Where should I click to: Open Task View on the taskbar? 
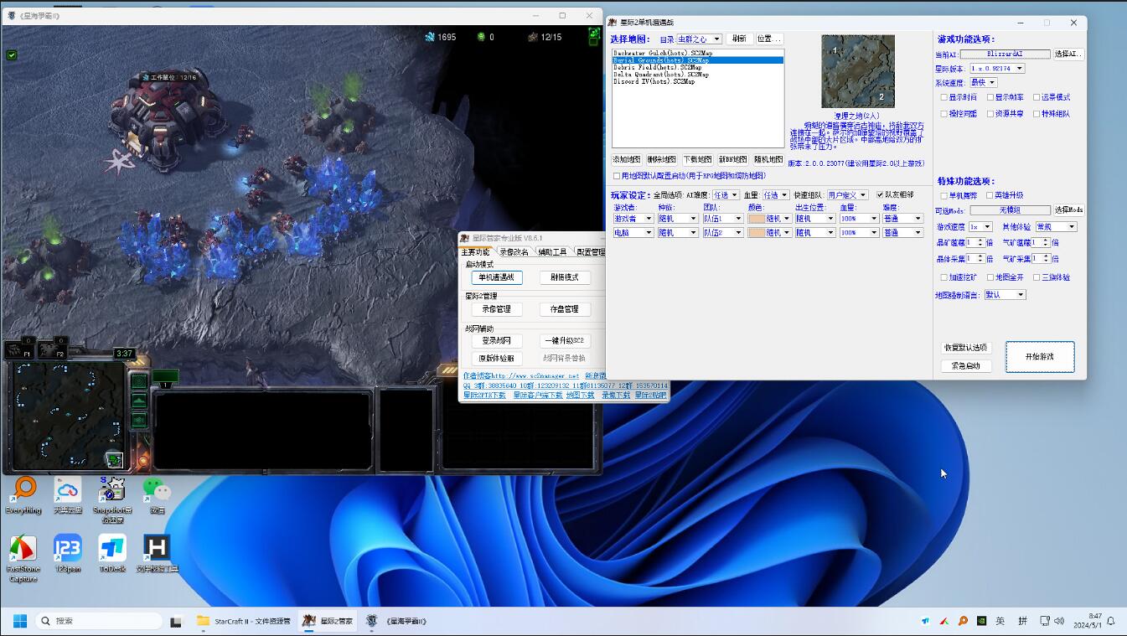click(x=176, y=621)
